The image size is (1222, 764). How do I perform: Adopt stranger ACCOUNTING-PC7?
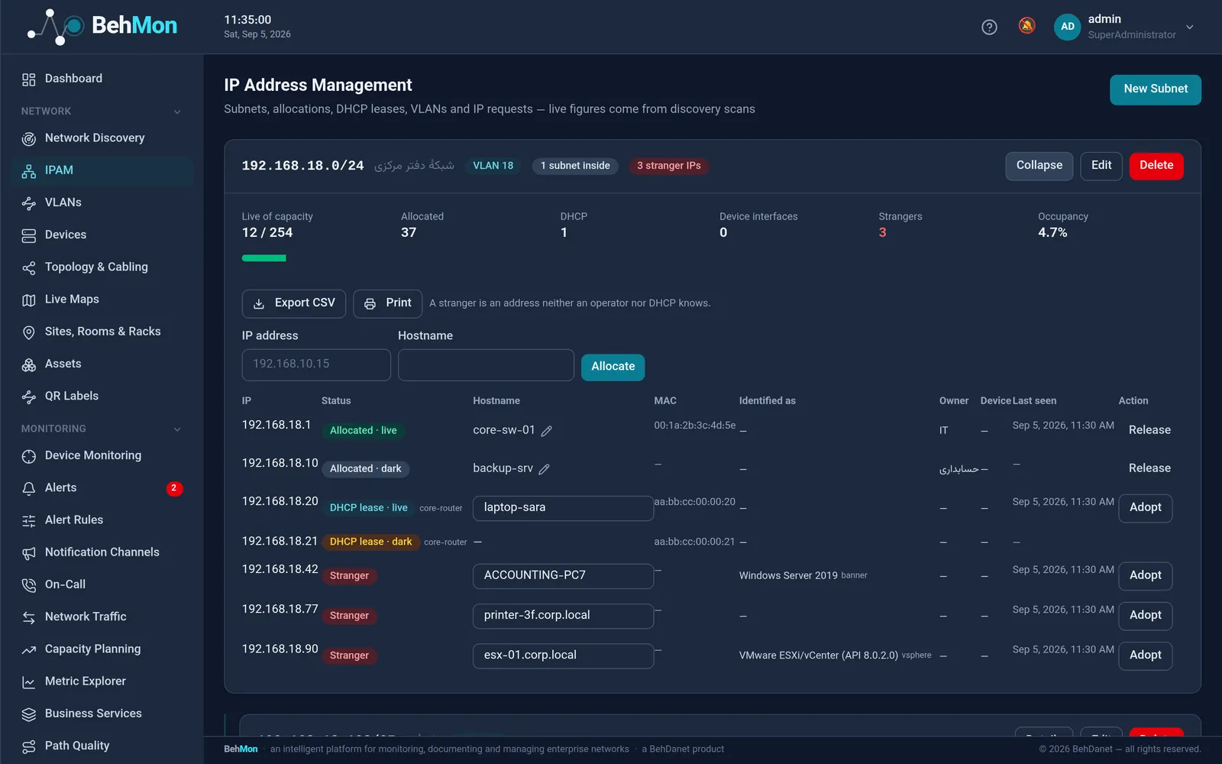tap(1145, 576)
